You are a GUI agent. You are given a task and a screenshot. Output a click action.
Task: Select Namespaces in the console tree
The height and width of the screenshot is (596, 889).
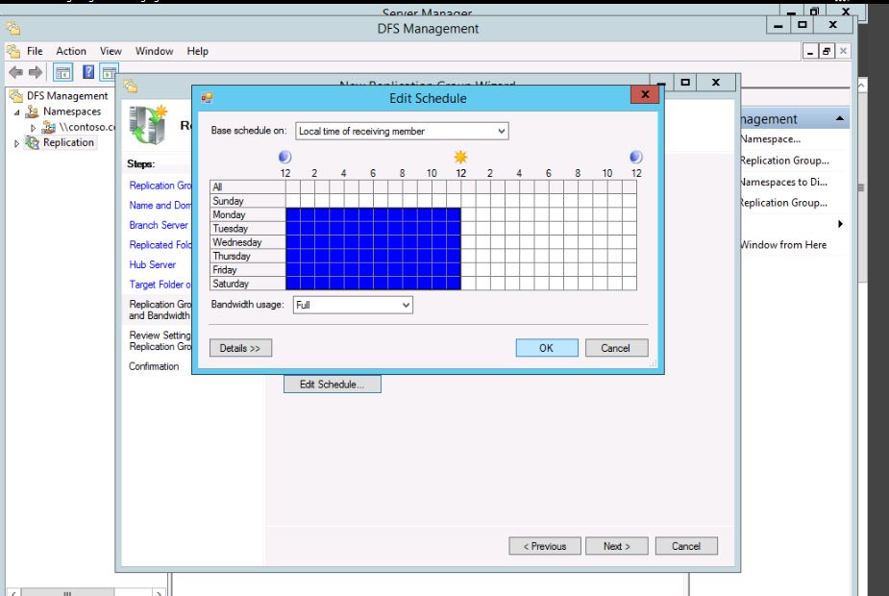click(72, 112)
